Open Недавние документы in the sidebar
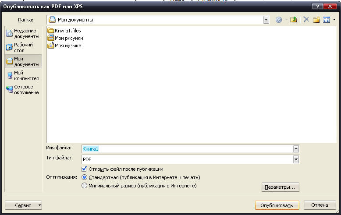The height and width of the screenshot is (215, 341). click(x=23, y=33)
